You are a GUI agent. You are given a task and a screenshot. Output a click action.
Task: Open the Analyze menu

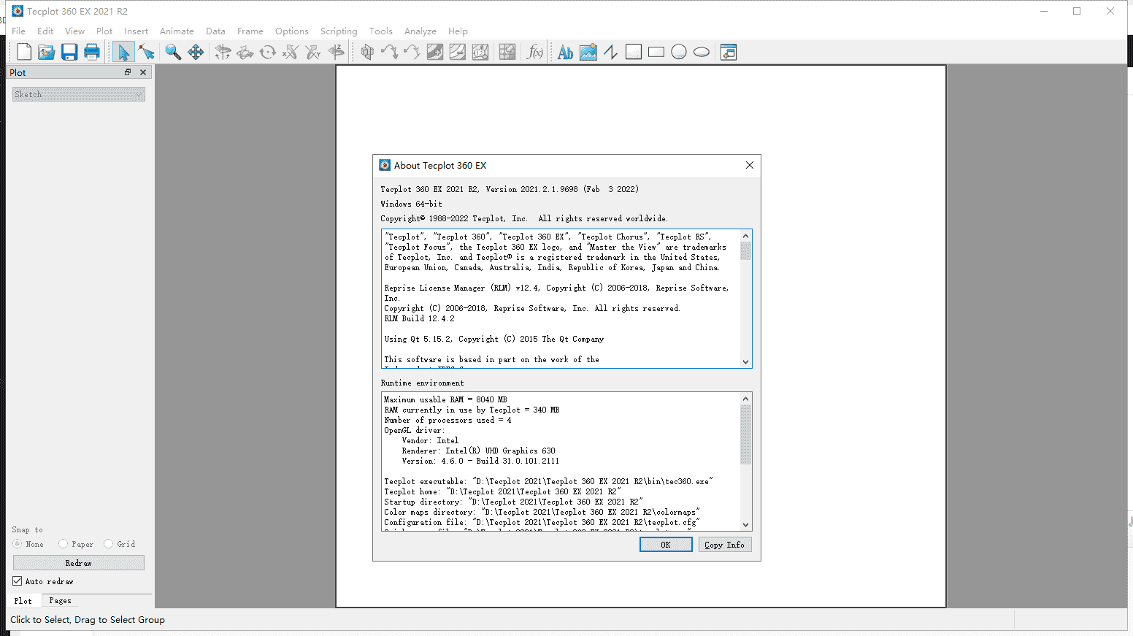420,31
